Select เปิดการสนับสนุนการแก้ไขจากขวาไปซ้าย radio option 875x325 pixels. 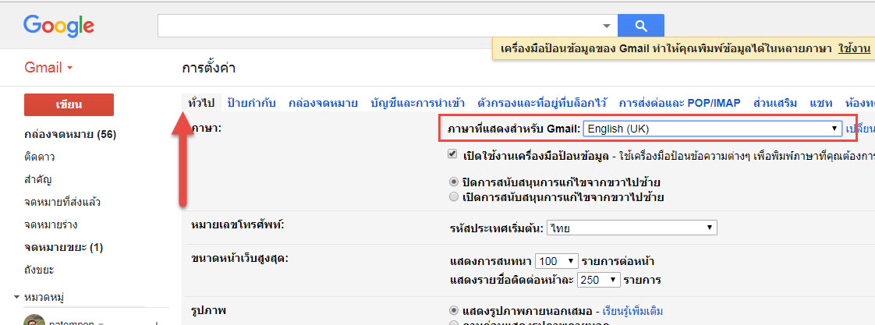tap(454, 197)
